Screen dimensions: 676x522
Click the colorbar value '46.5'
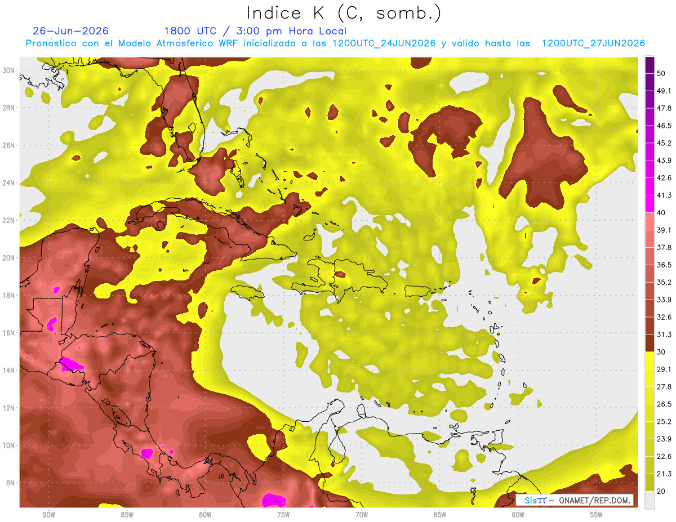tap(664, 126)
